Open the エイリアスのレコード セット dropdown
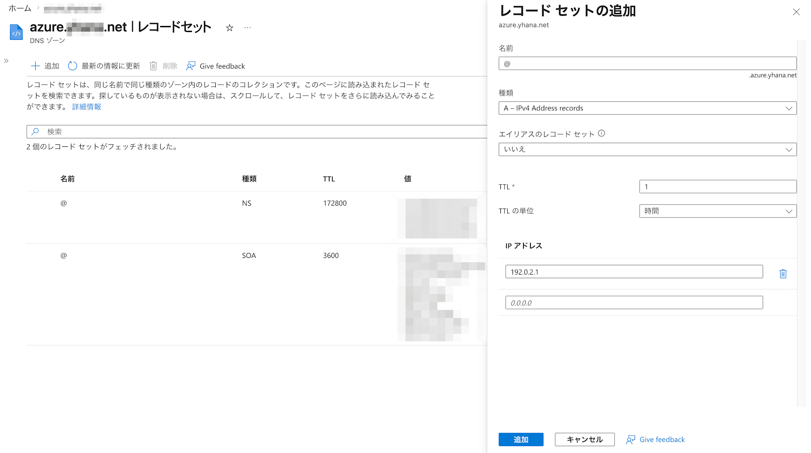 point(647,149)
